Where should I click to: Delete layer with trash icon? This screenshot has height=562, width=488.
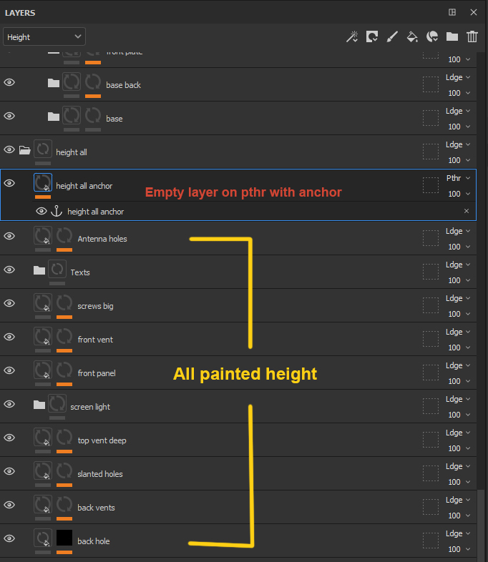point(472,37)
